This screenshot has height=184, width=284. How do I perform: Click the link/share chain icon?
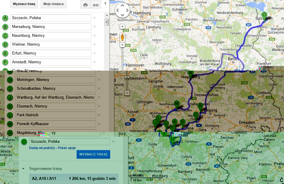(95, 5)
